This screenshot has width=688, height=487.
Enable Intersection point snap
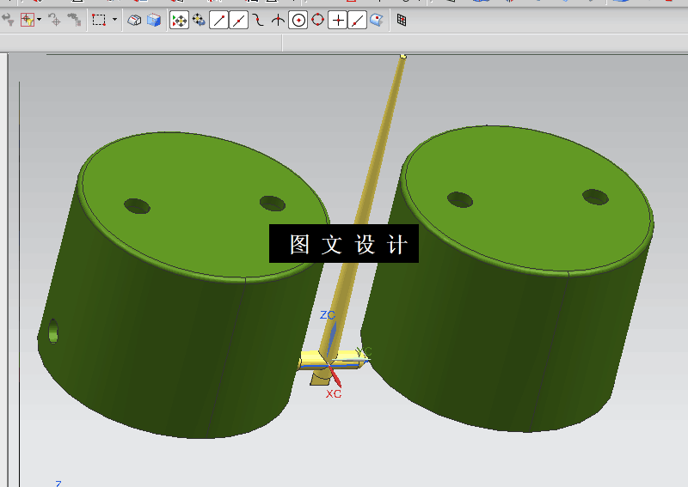(x=278, y=20)
